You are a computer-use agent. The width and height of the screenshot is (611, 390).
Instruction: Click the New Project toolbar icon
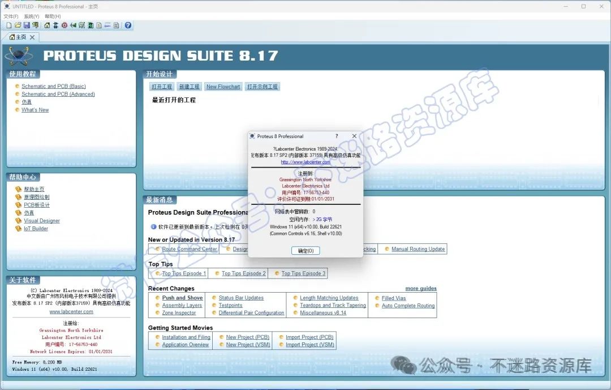tap(9, 25)
